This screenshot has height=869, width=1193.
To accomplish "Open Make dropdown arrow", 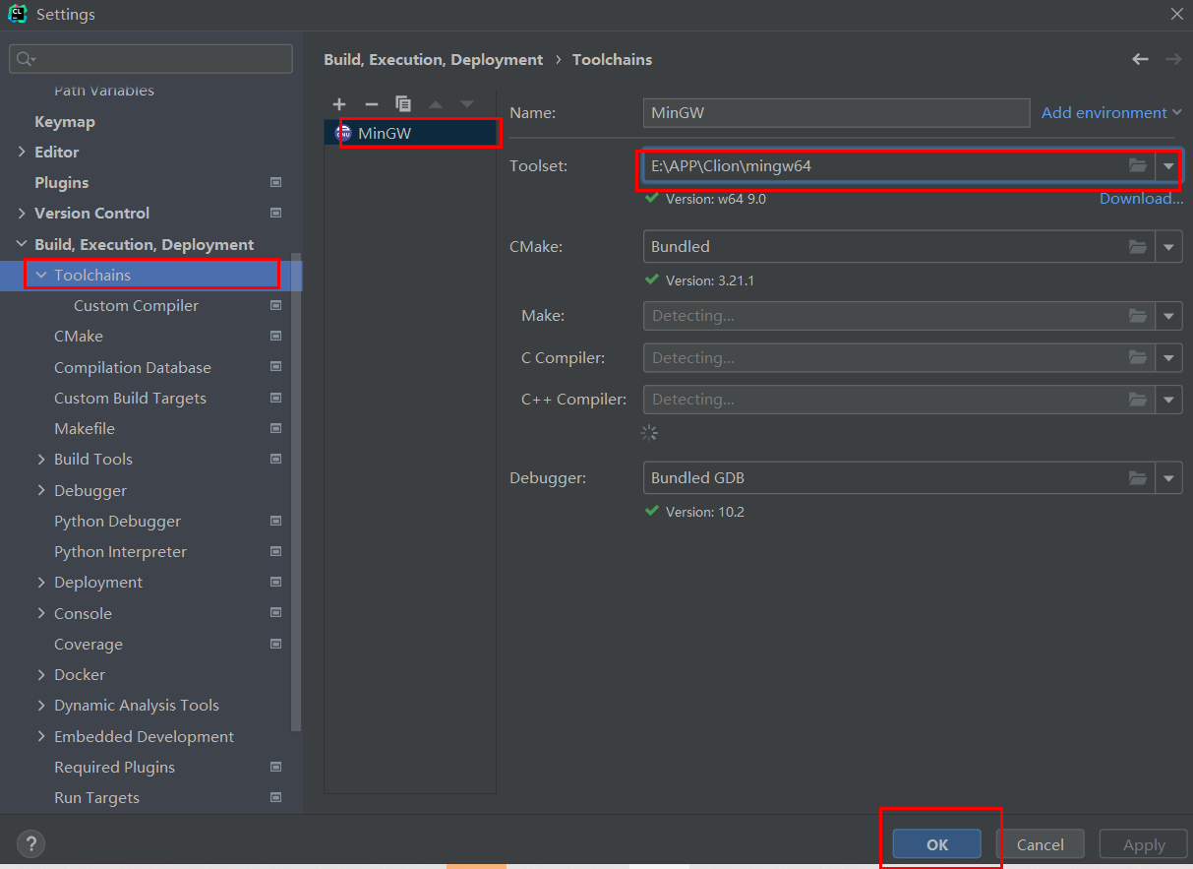I will coord(1168,316).
